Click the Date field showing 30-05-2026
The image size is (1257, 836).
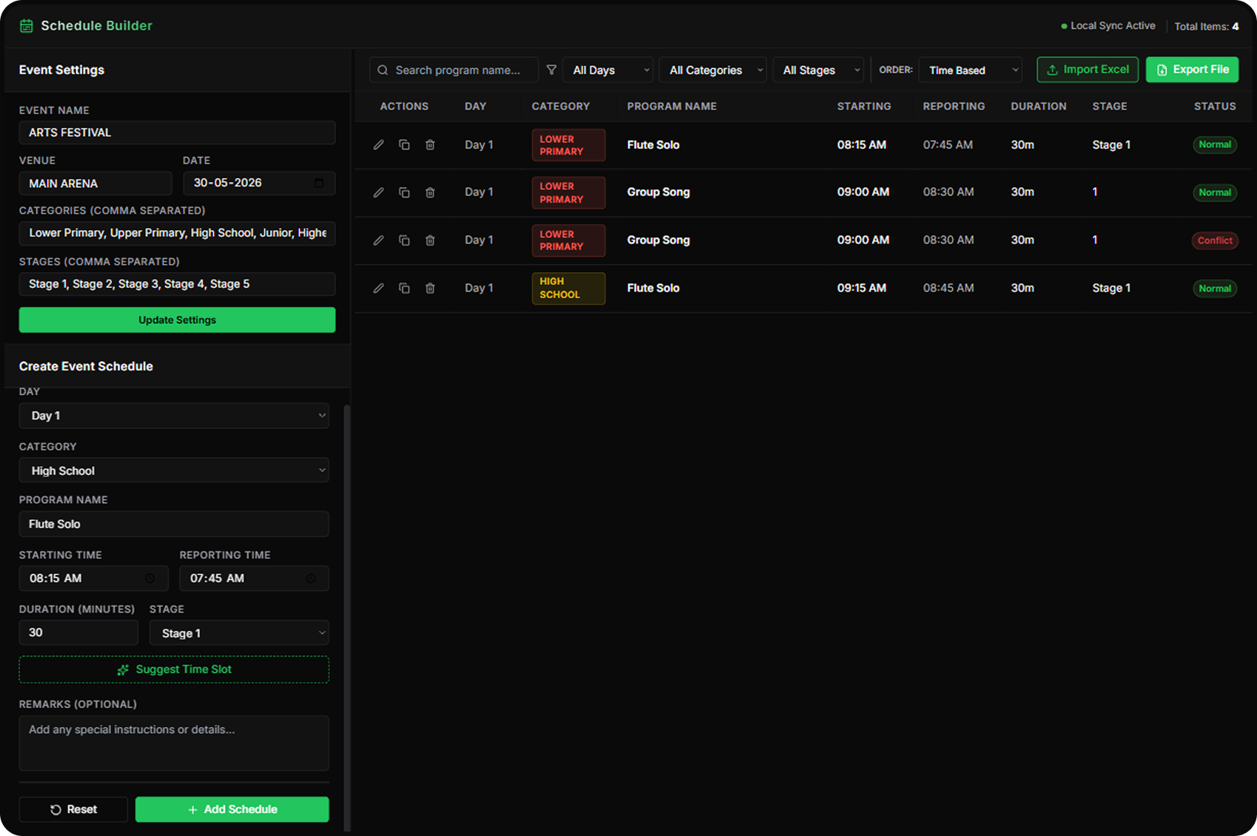[x=259, y=183]
